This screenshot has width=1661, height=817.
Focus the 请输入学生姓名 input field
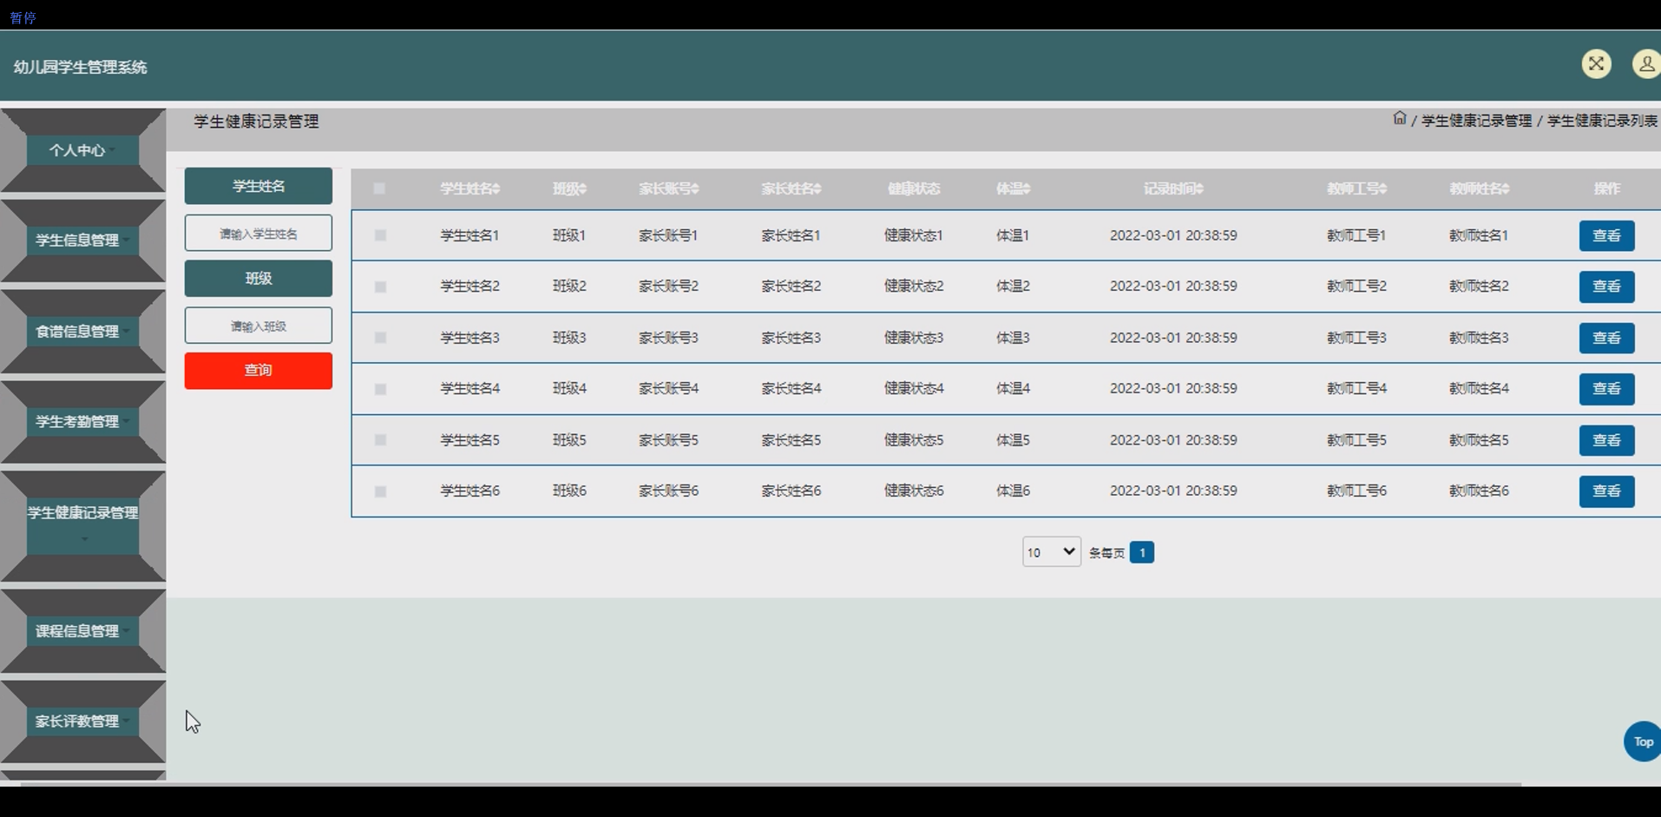tap(258, 234)
